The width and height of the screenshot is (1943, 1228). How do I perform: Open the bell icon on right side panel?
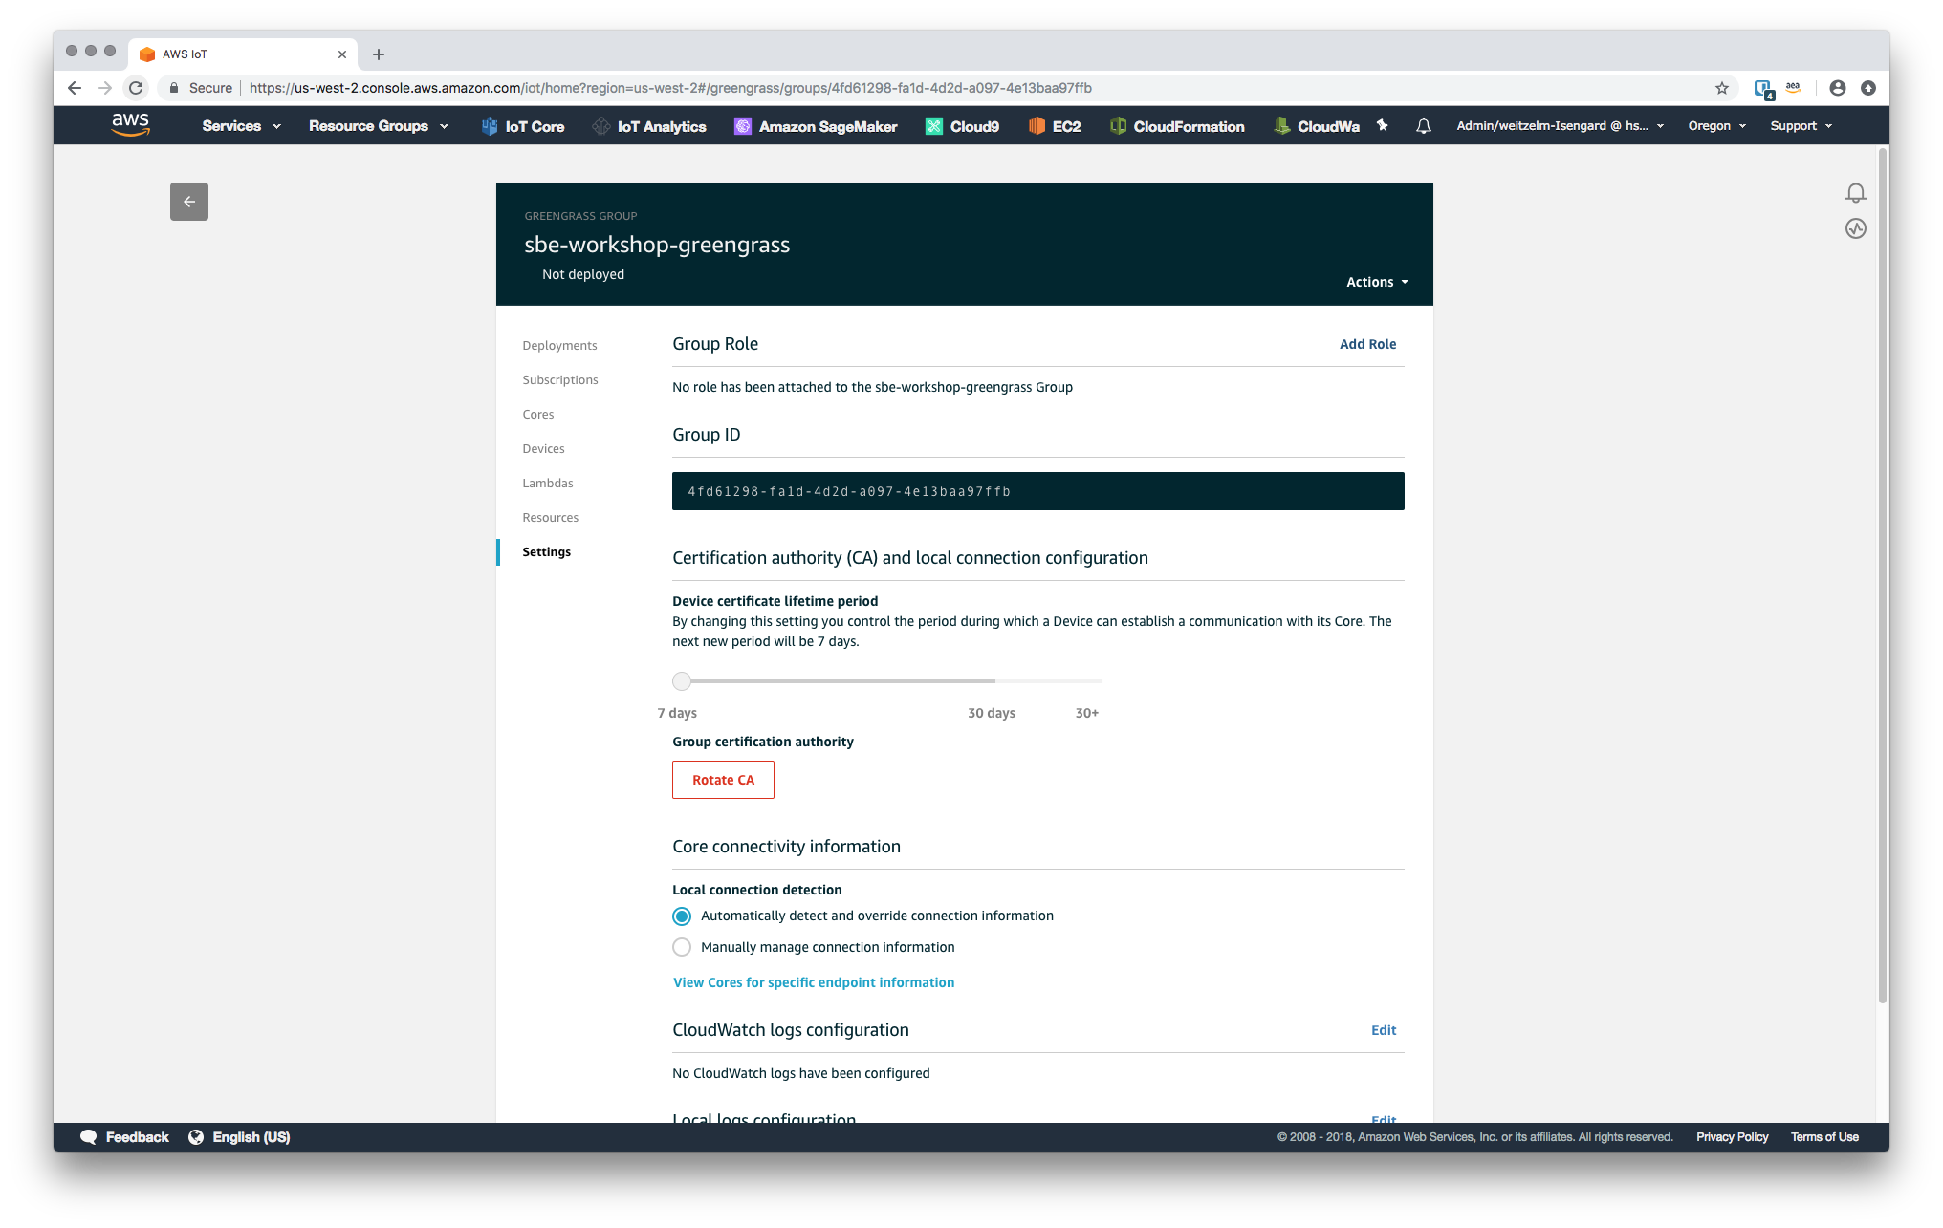pyautogui.click(x=1855, y=193)
